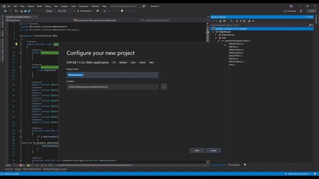Viewport: 319px width, 179px height.
Task: Click notifications bell in status bar
Action: coord(315,174)
